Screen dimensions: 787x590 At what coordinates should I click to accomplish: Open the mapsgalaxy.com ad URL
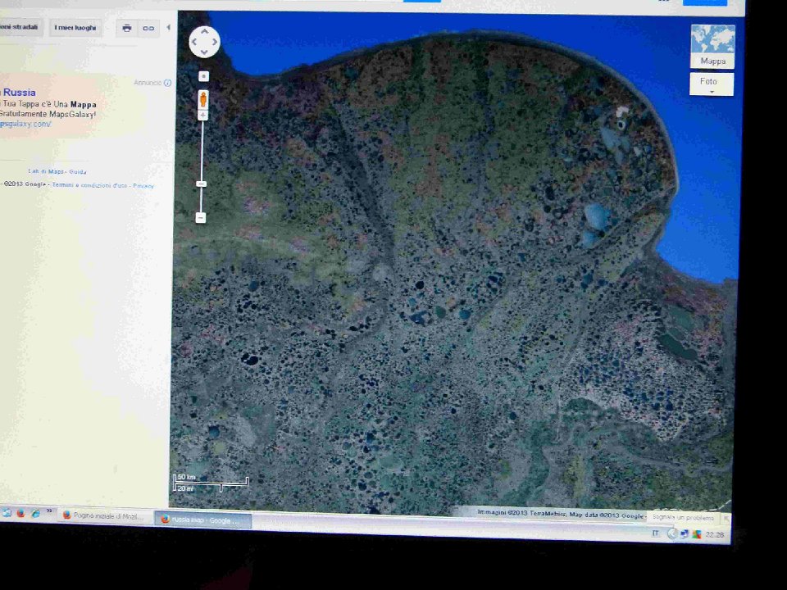click(25, 124)
